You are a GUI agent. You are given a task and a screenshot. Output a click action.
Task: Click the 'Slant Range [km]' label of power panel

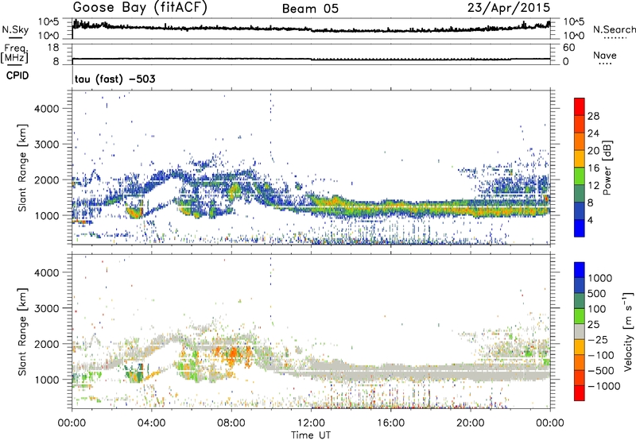tap(22, 168)
